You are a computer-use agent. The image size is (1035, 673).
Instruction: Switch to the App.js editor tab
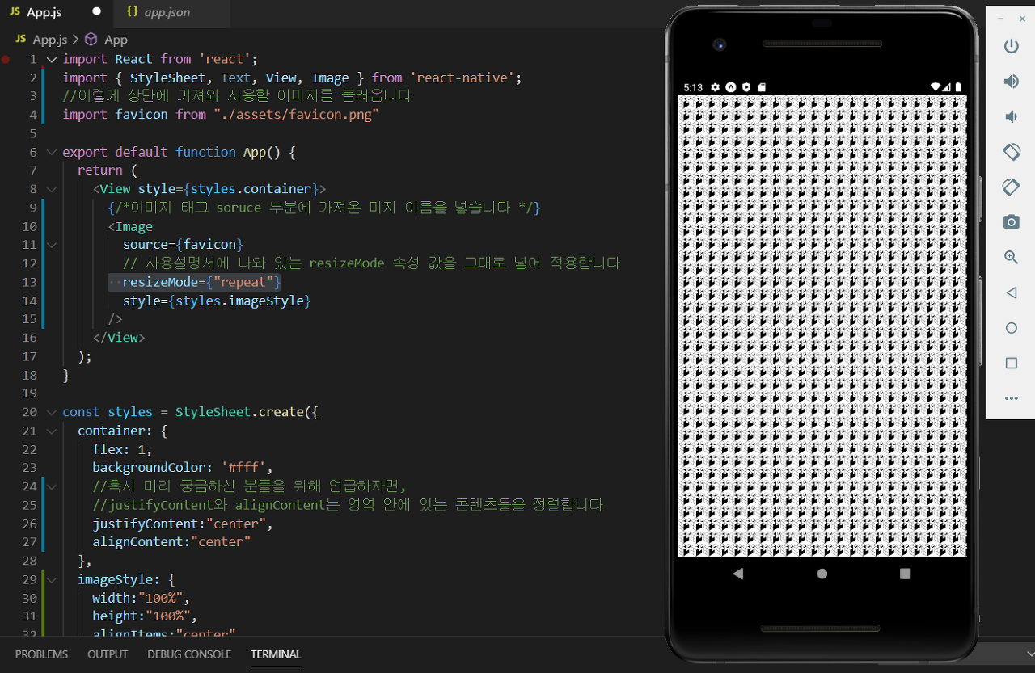tap(55, 12)
